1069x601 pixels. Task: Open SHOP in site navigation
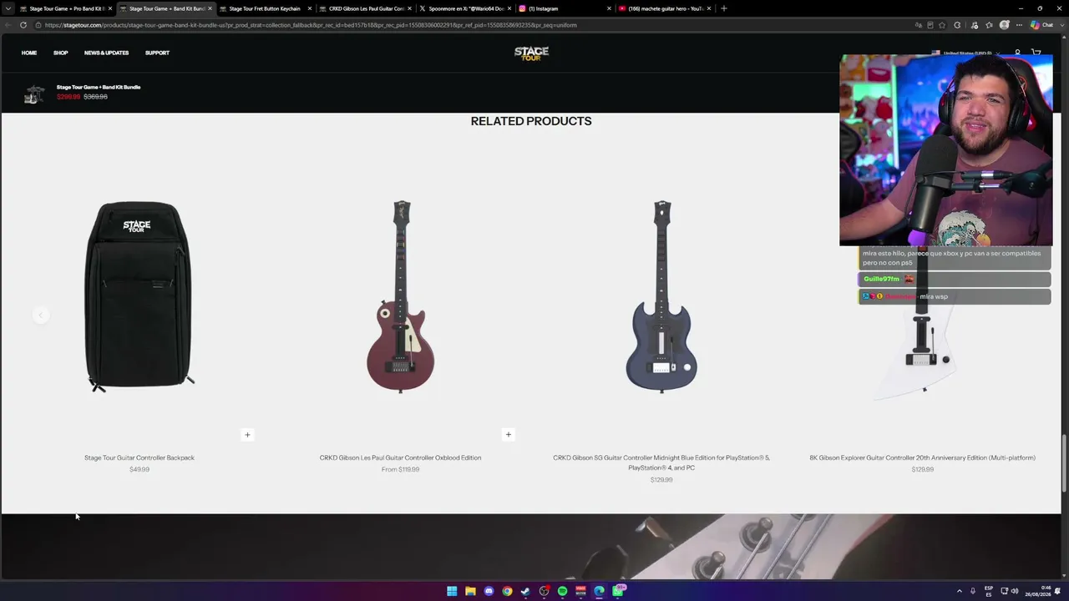61,53
